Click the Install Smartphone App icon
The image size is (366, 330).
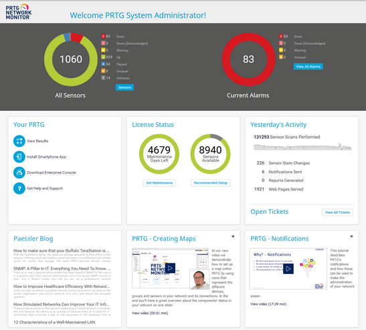point(19,157)
